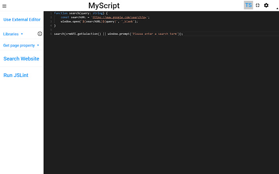Click Use External Editor
279x174 pixels.
[x=22, y=20]
